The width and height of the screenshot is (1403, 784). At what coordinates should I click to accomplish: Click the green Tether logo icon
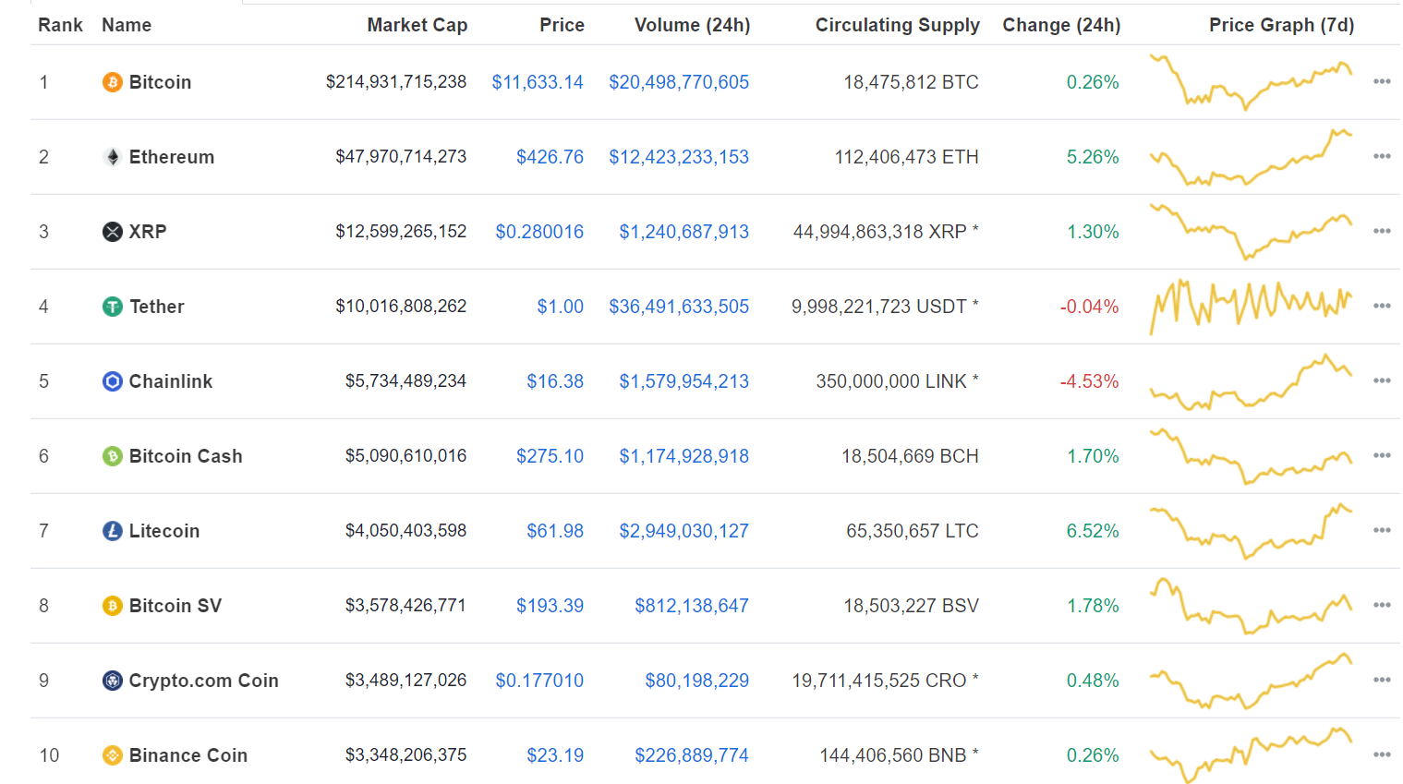point(112,307)
